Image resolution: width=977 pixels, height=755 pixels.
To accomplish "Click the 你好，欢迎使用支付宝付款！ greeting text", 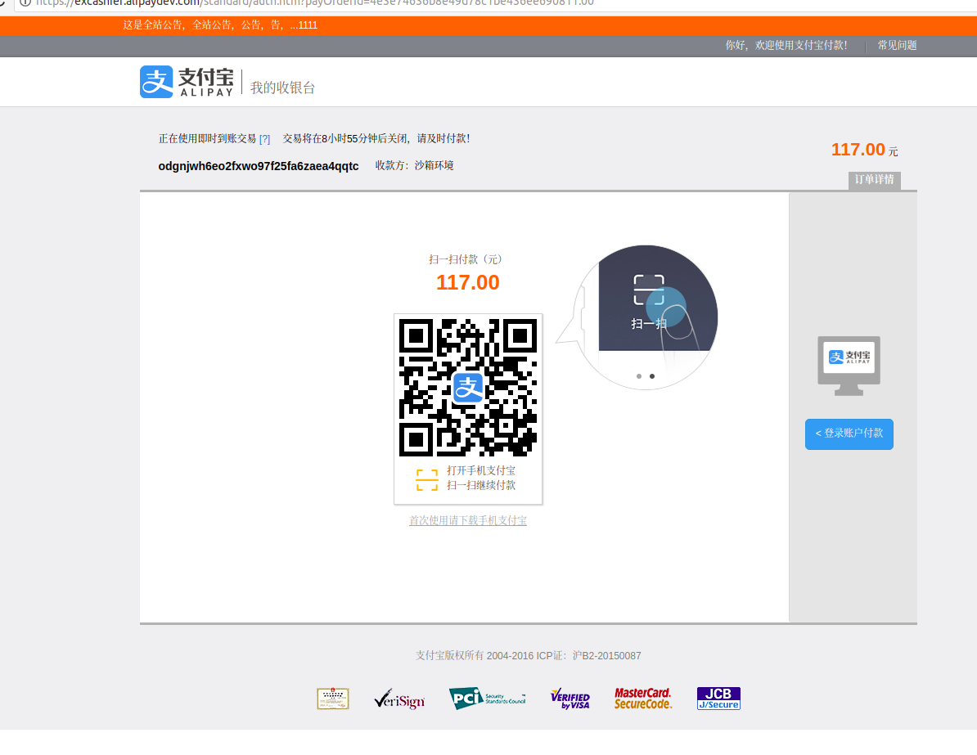I will click(x=786, y=45).
